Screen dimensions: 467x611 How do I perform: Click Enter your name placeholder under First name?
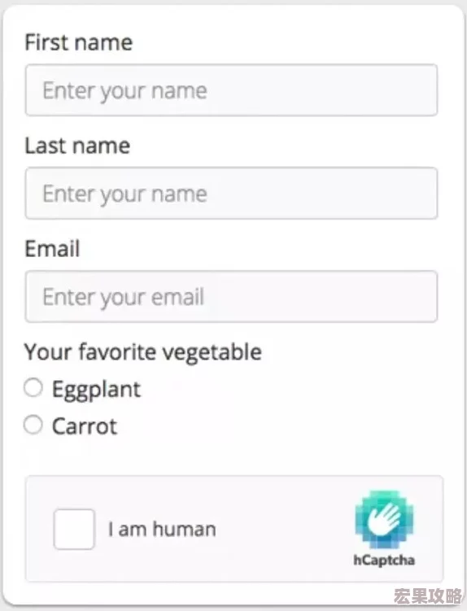click(x=124, y=91)
